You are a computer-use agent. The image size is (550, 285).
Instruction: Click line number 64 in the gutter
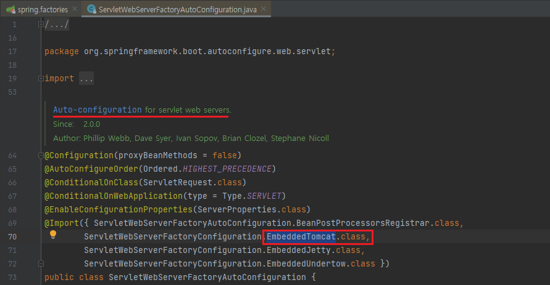coord(12,155)
